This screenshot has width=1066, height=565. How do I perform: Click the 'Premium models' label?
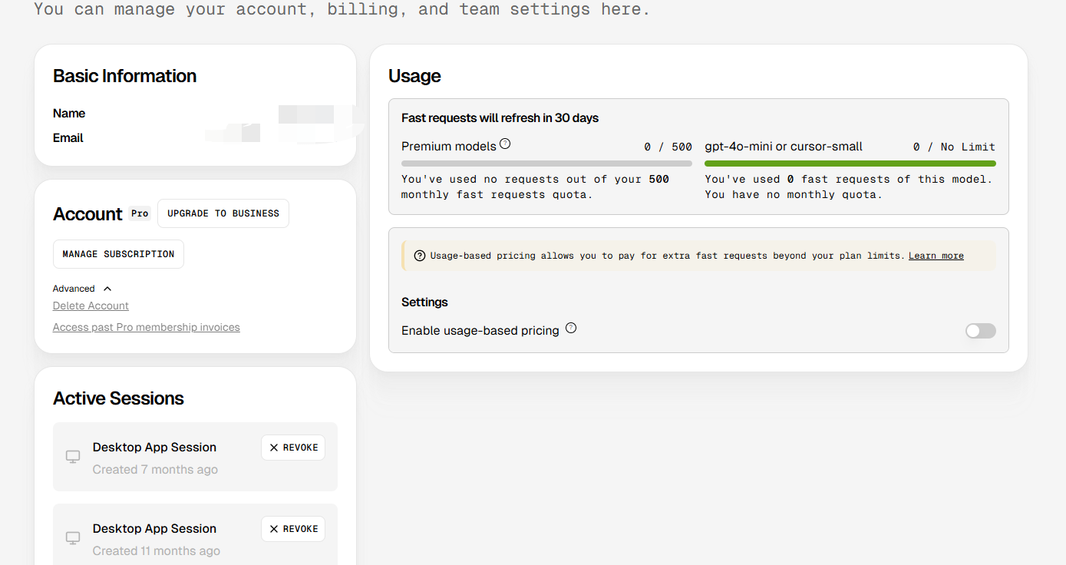coord(449,147)
